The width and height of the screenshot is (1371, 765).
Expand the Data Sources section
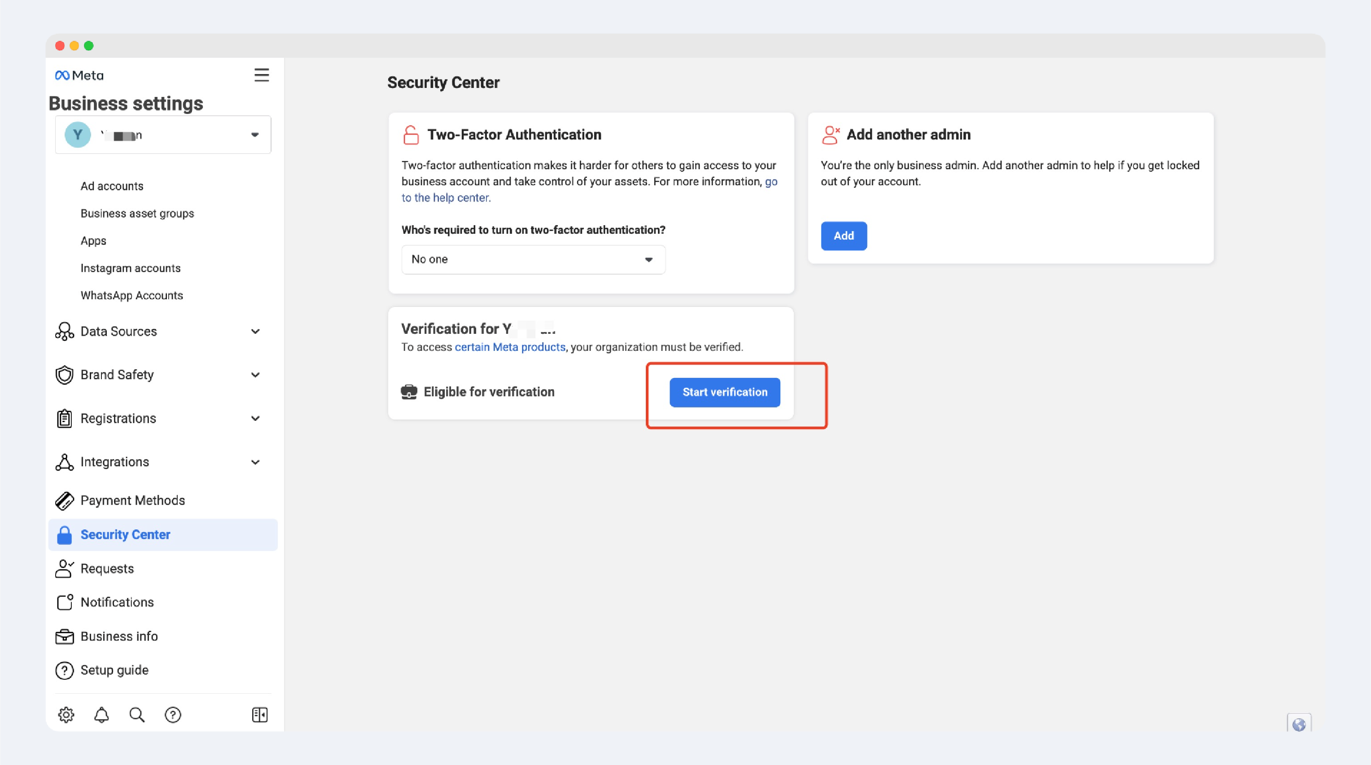click(255, 332)
